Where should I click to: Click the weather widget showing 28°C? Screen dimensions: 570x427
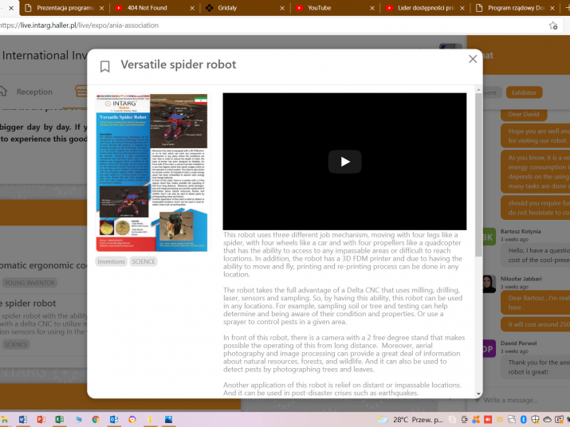coord(395,419)
